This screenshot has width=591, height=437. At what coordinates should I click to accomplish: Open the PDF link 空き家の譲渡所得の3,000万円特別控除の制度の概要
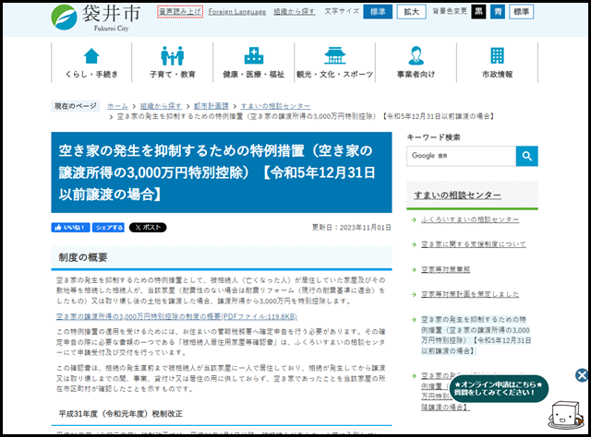point(176,316)
